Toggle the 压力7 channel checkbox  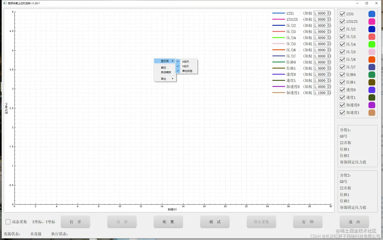coord(342,67)
